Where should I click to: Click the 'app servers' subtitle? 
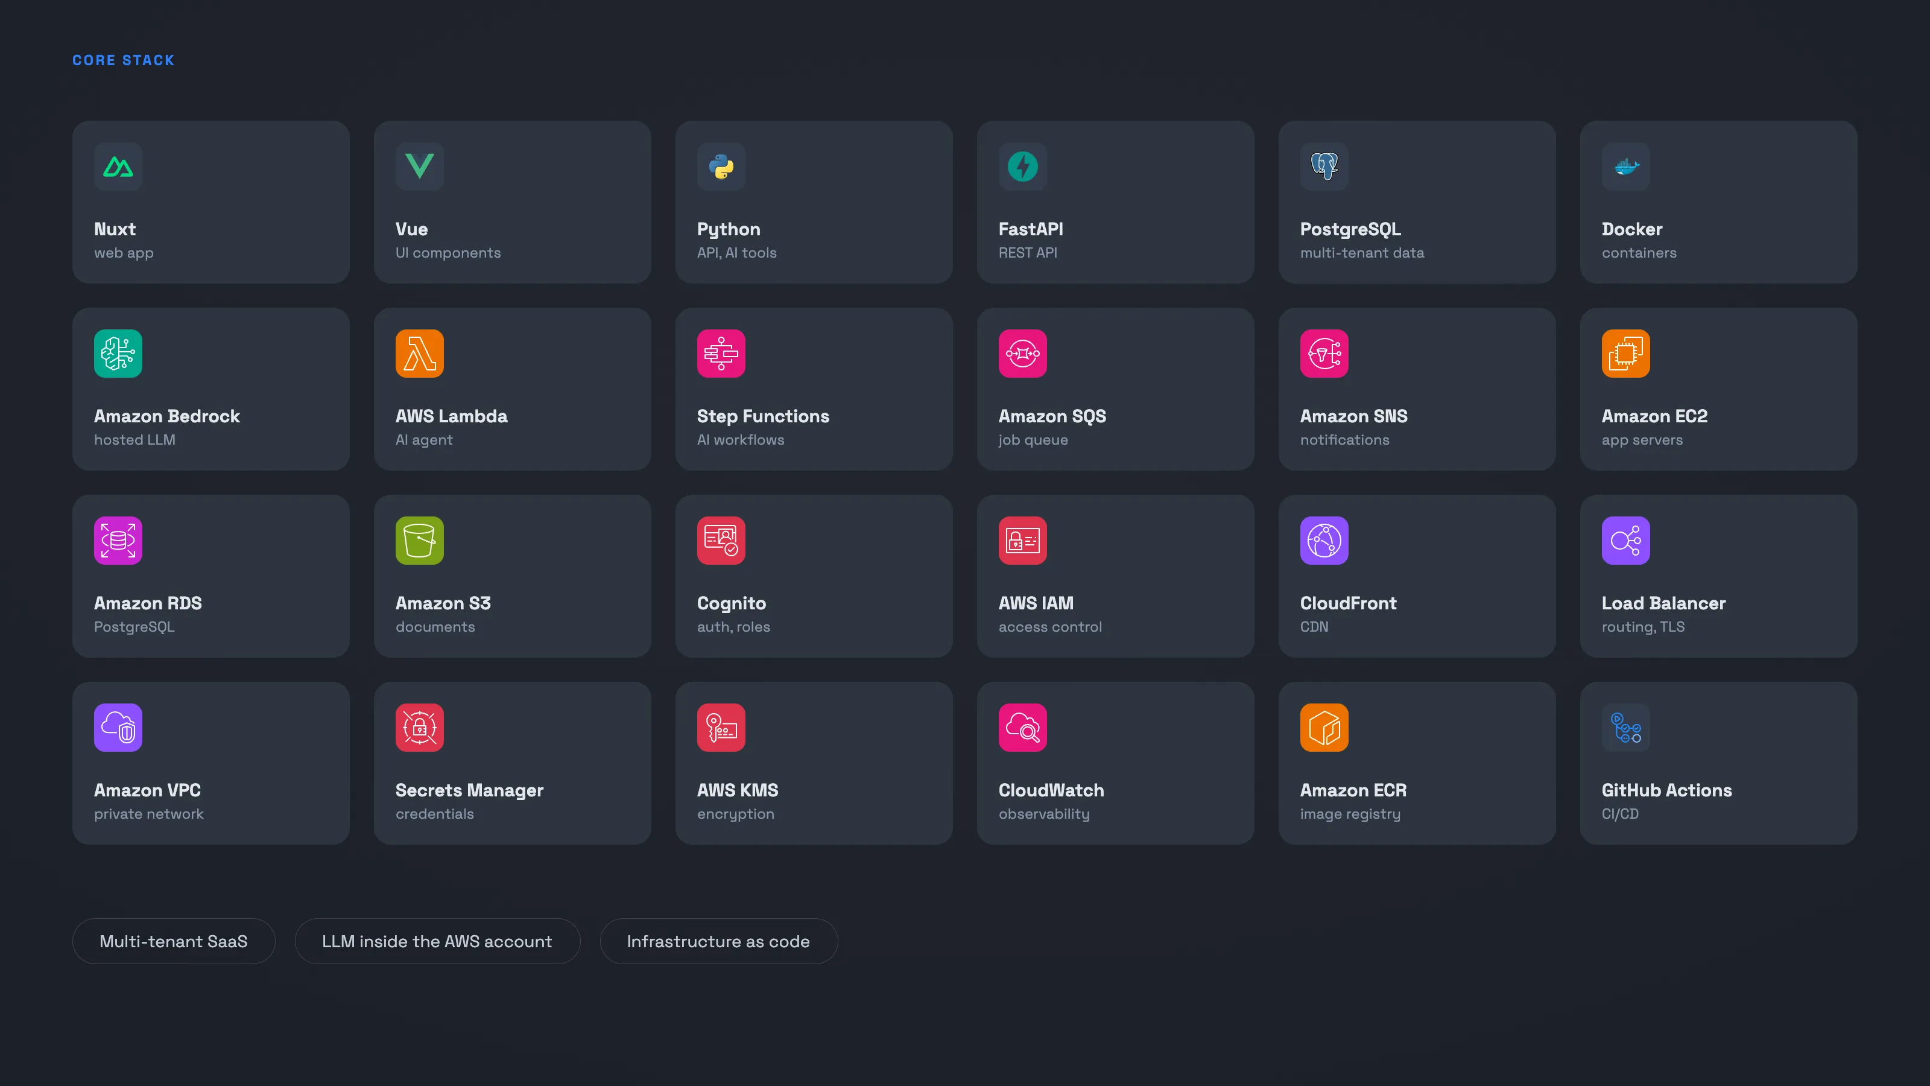1642,440
